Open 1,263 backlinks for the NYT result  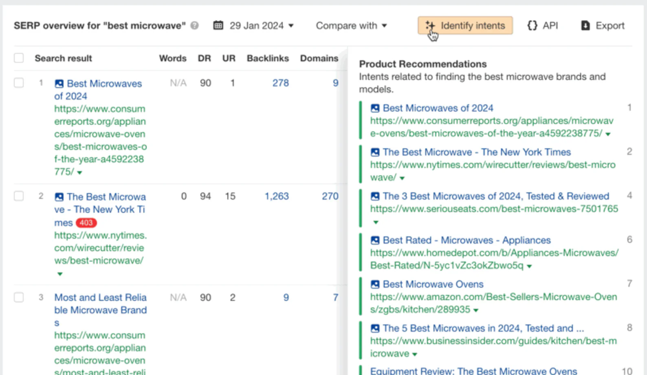pos(276,196)
